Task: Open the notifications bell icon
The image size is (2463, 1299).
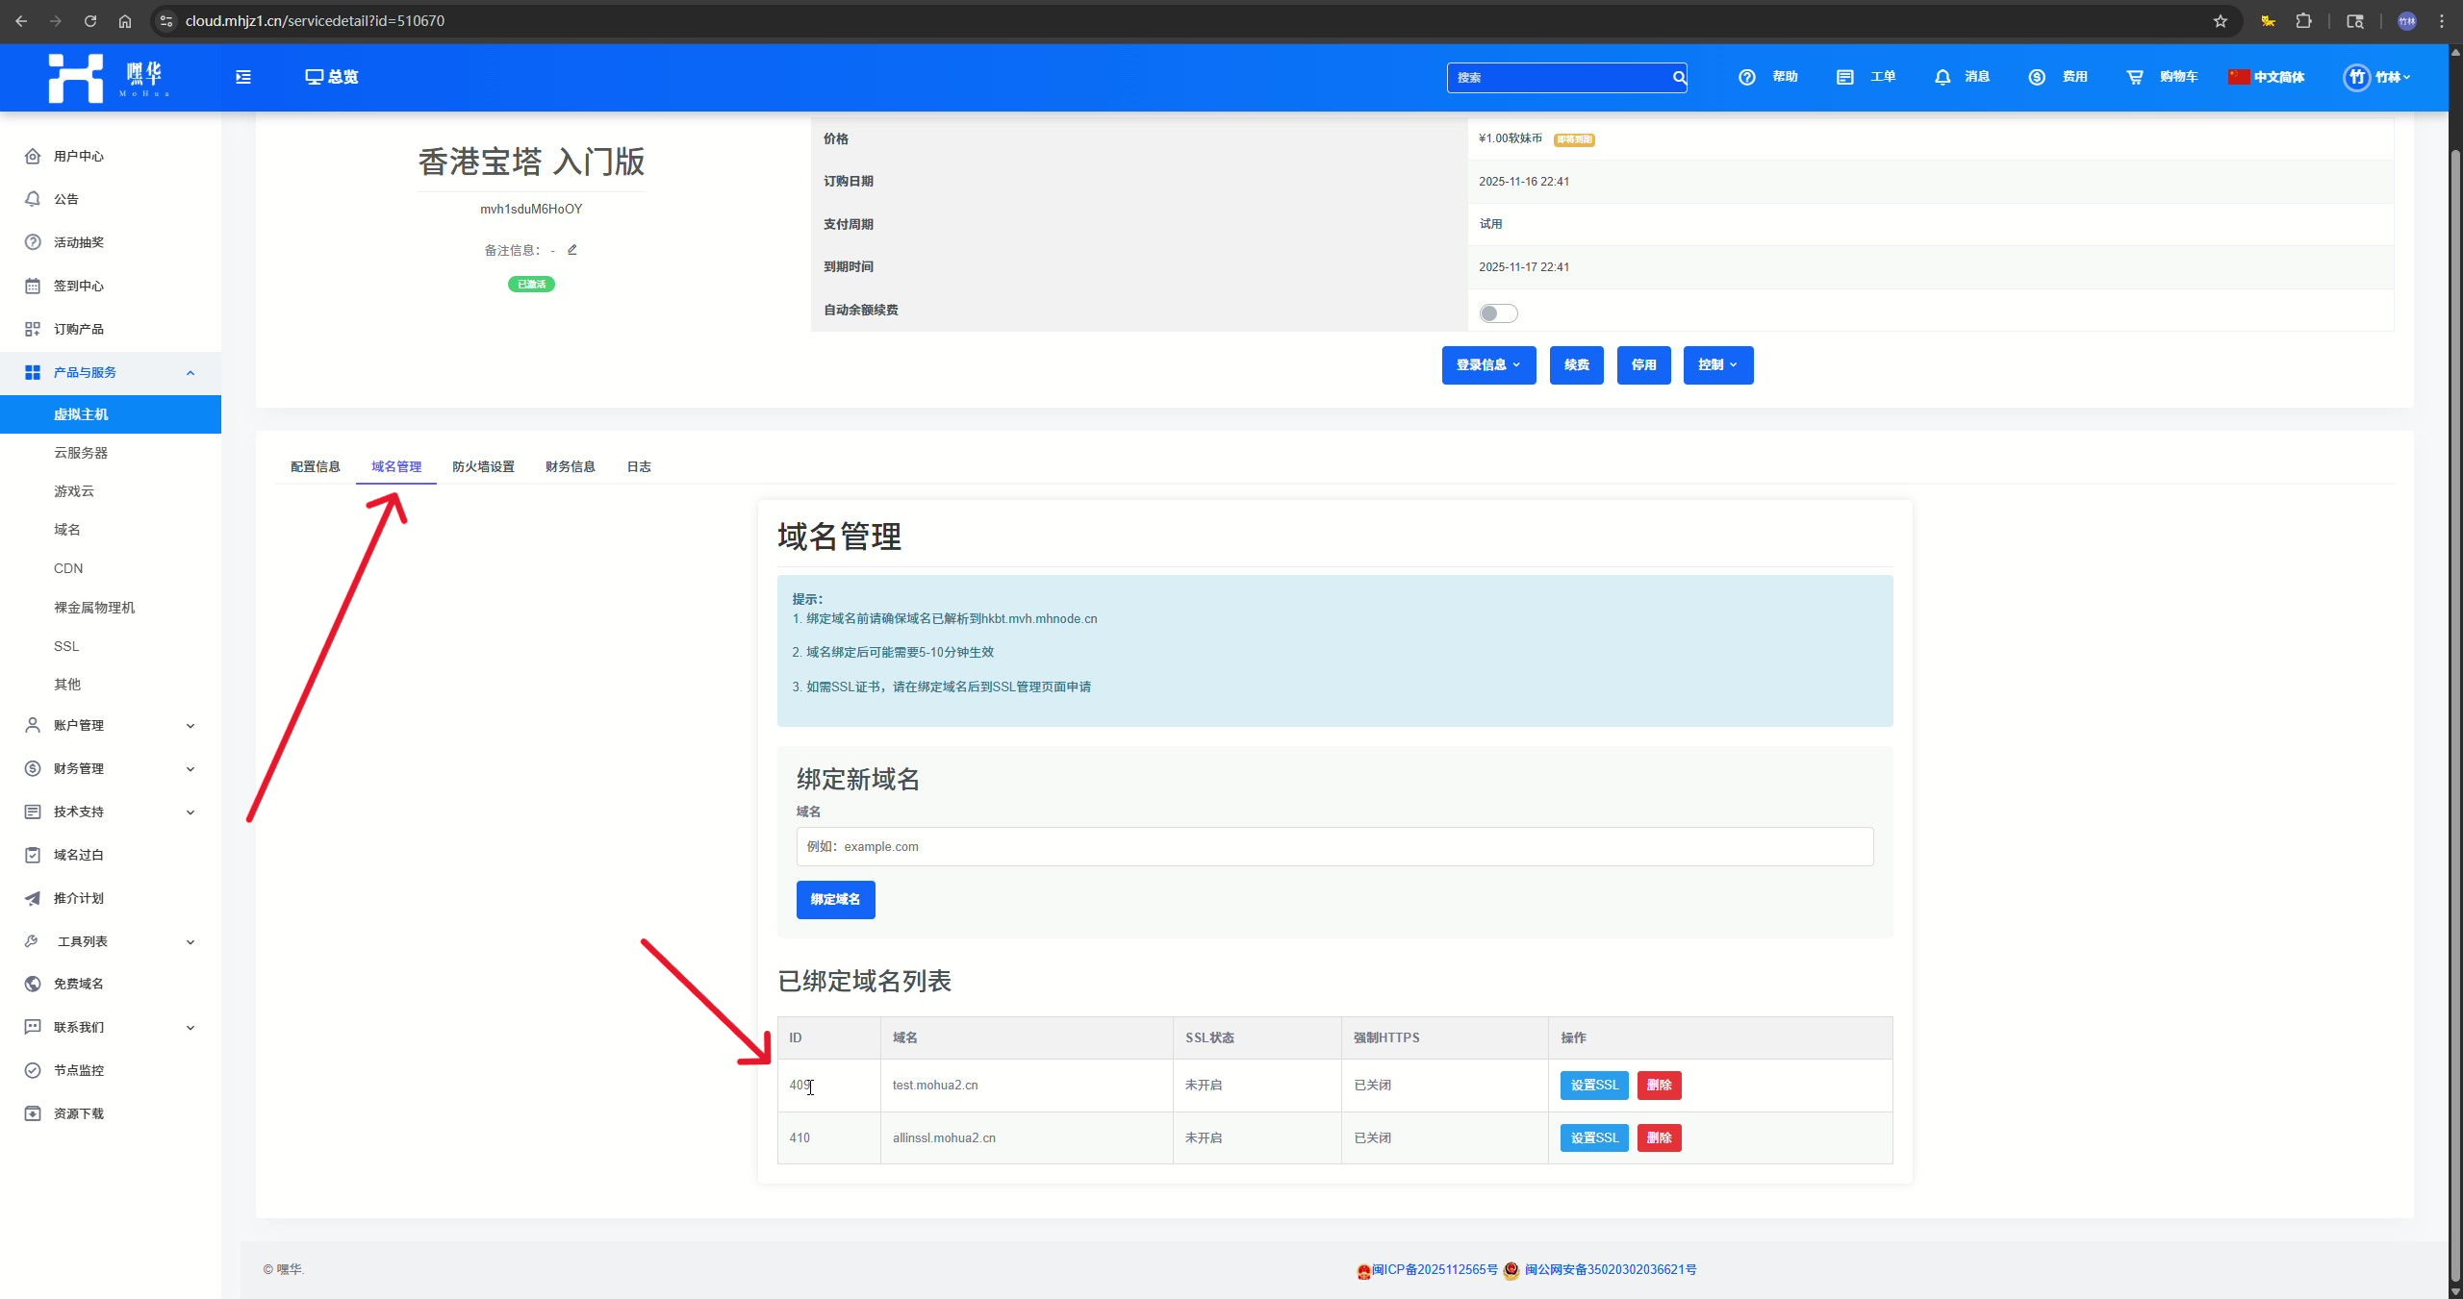Action: point(1942,77)
